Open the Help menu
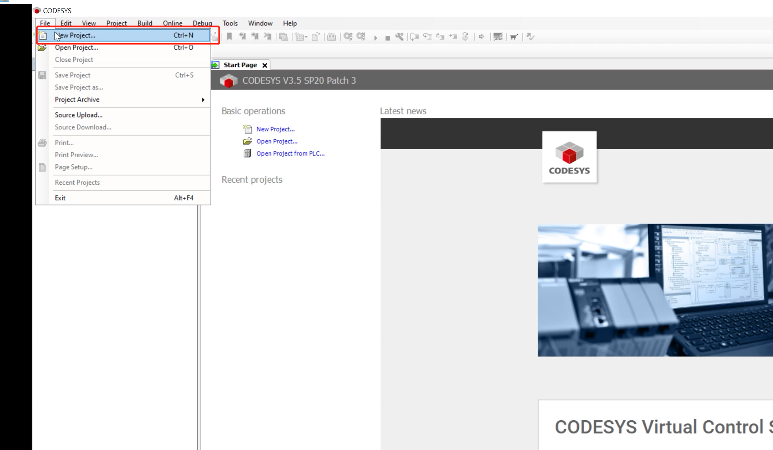 pyautogui.click(x=290, y=23)
